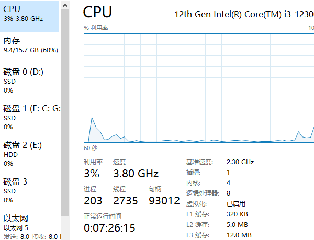Click the uptime value 0:07:26:15
Viewport: 314px width, 240px height.
click(109, 228)
